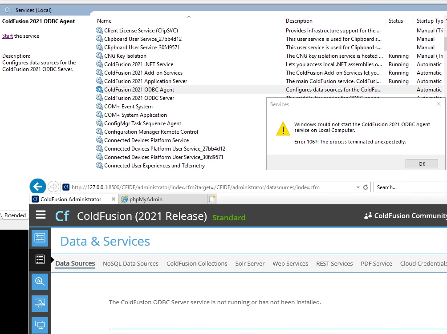
Task: Open Data & Services sidebar icon
Action: tap(40, 259)
